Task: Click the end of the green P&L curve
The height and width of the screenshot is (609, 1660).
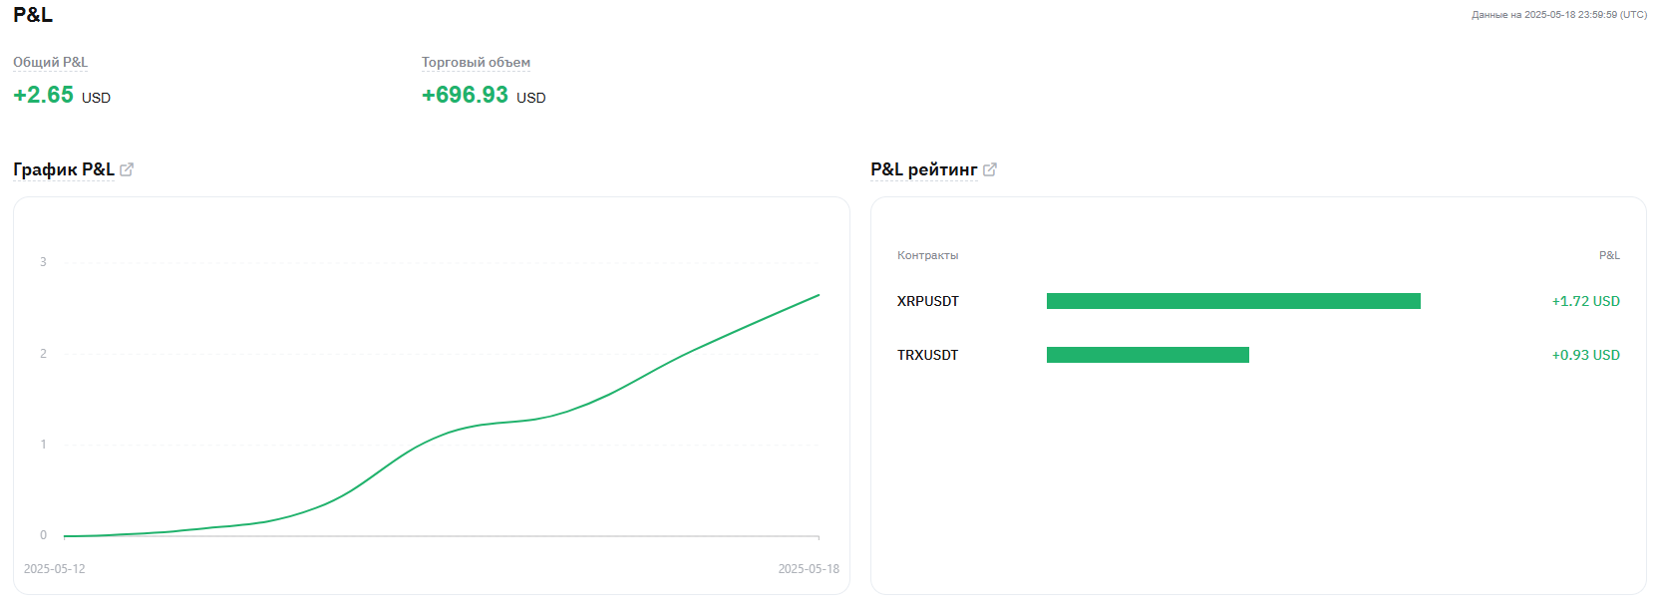Action: (819, 295)
